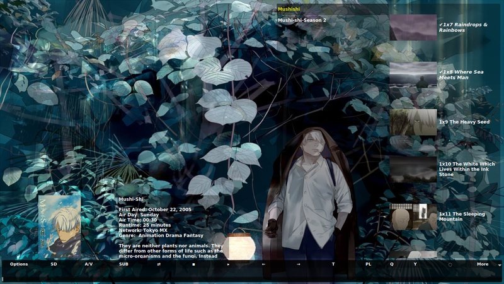Click the 'Mushi-shi-Season 2' heading
This screenshot has width=504, height=284.
point(302,20)
